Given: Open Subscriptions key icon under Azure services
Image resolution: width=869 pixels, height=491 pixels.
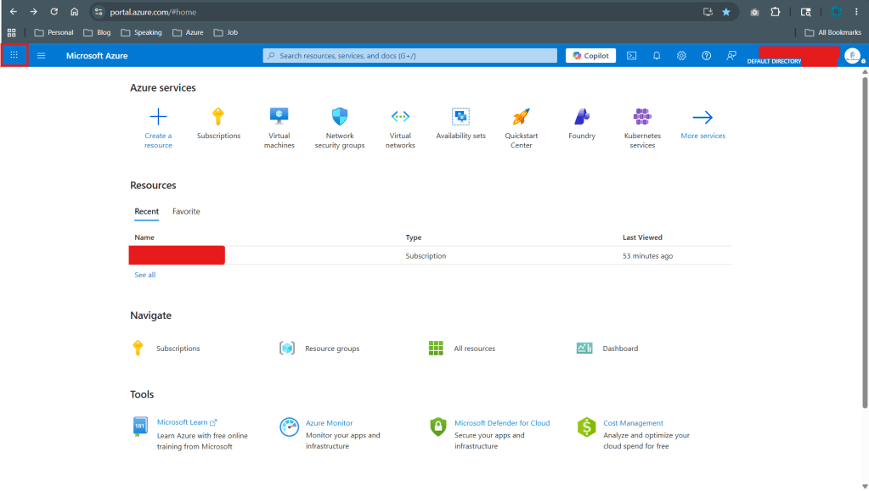Looking at the screenshot, I should click(218, 117).
